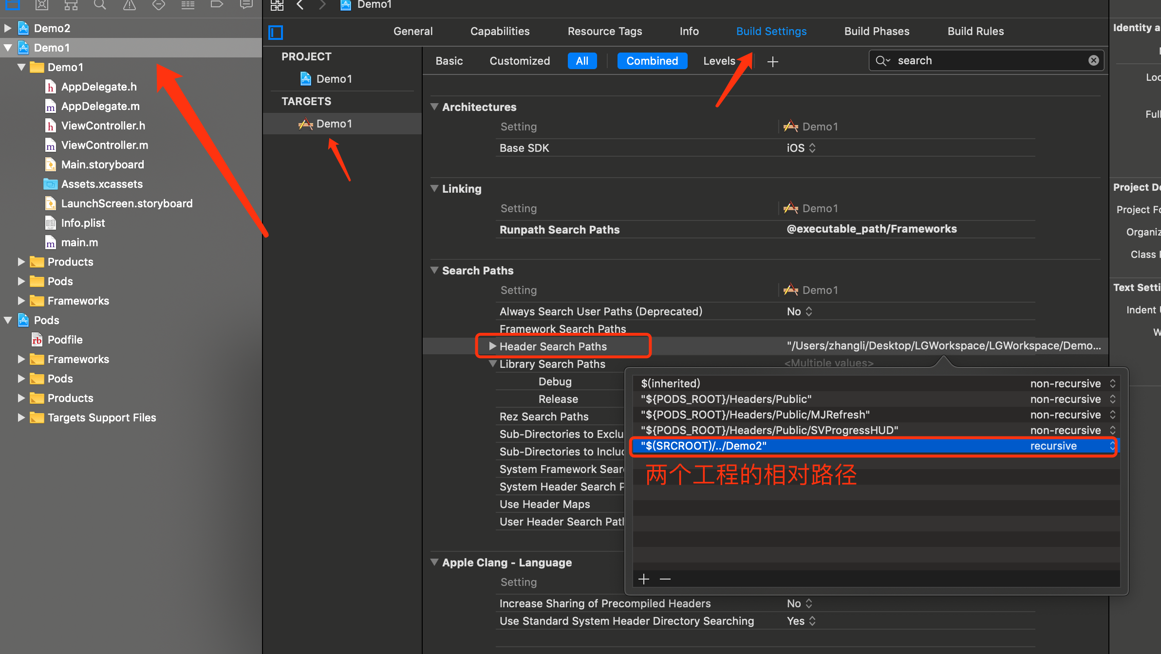
Task: Open the General tab
Action: point(413,31)
